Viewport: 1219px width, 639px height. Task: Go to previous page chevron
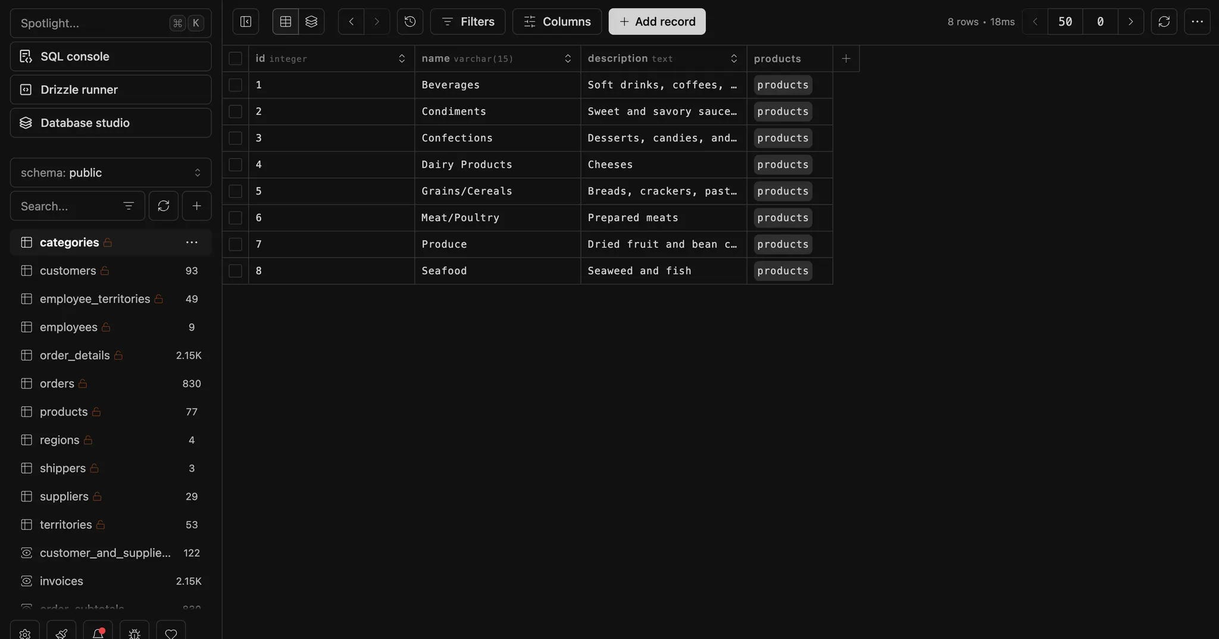[x=1035, y=21]
